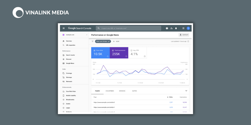
Task: Click the 10.5K clicks value
Action: (x=98, y=54)
